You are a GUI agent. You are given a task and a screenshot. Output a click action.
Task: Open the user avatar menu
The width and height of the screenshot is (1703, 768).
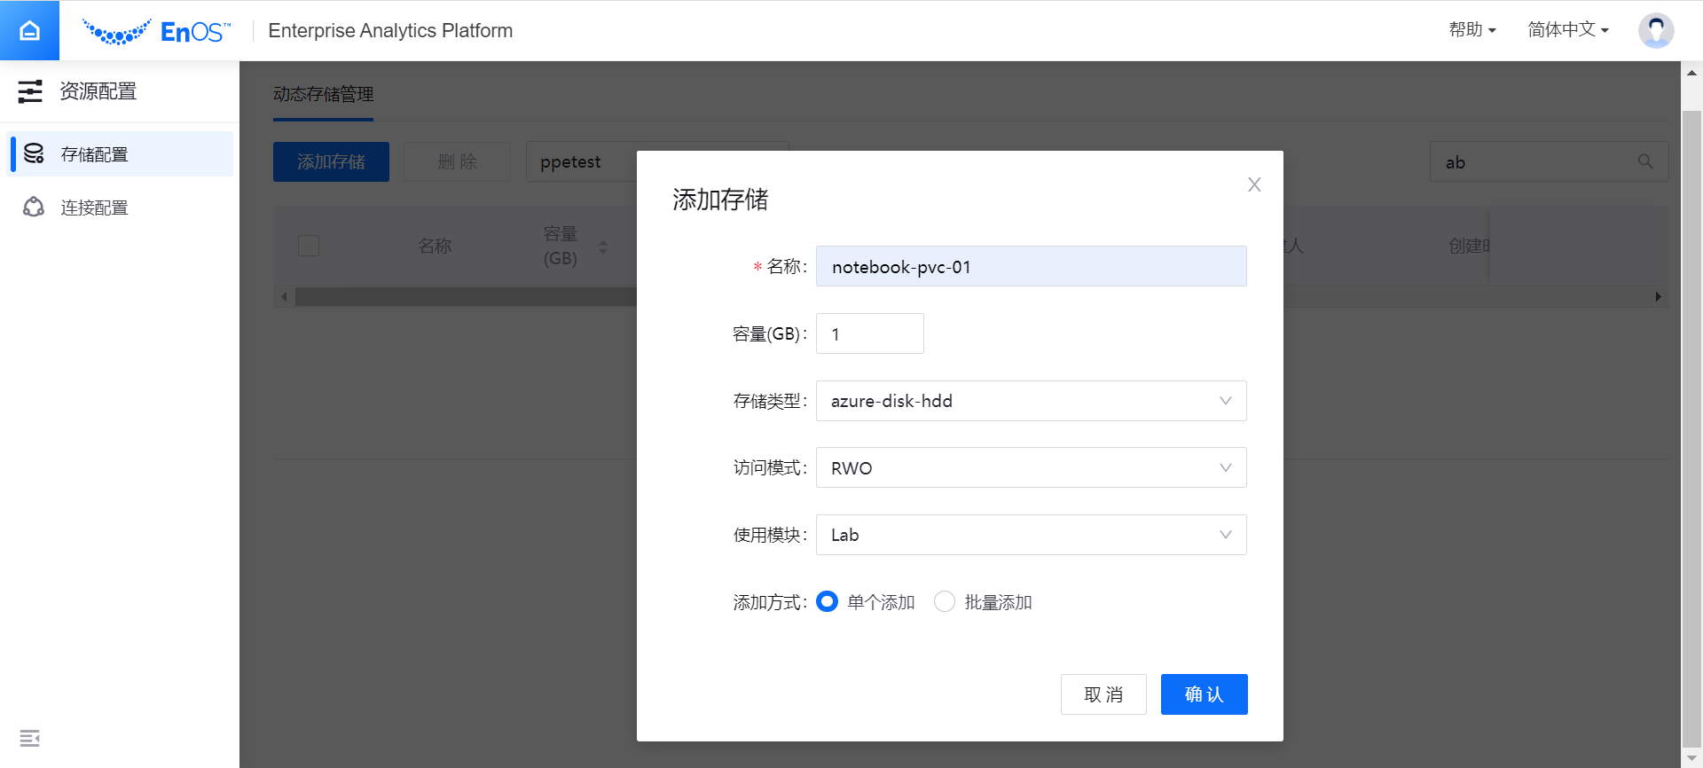coord(1655,30)
